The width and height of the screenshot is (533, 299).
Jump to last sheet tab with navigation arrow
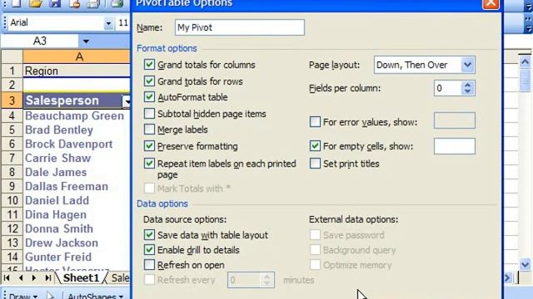[48, 278]
